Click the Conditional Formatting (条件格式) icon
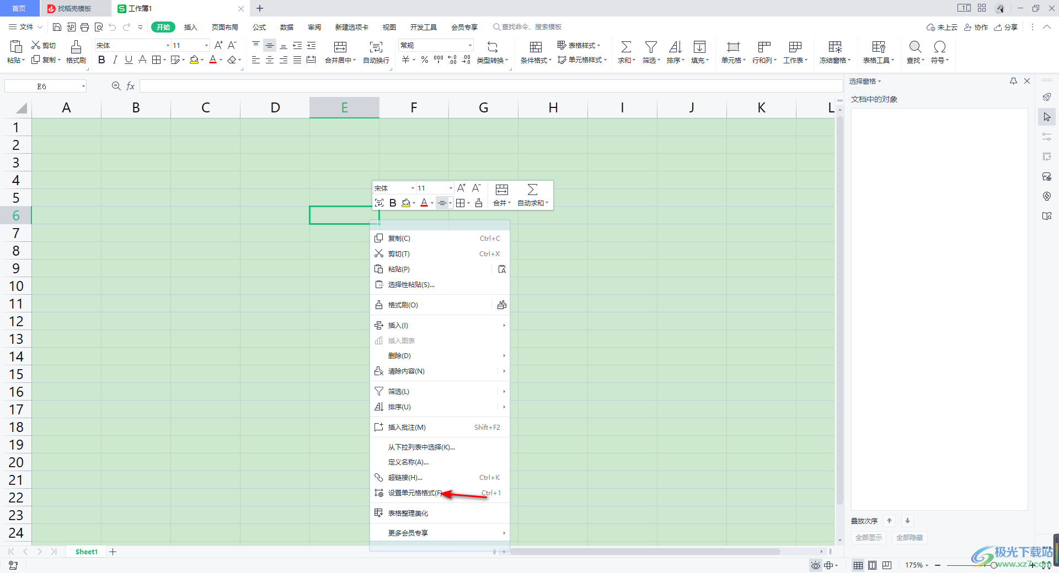Image resolution: width=1059 pixels, height=573 pixels. tap(536, 46)
